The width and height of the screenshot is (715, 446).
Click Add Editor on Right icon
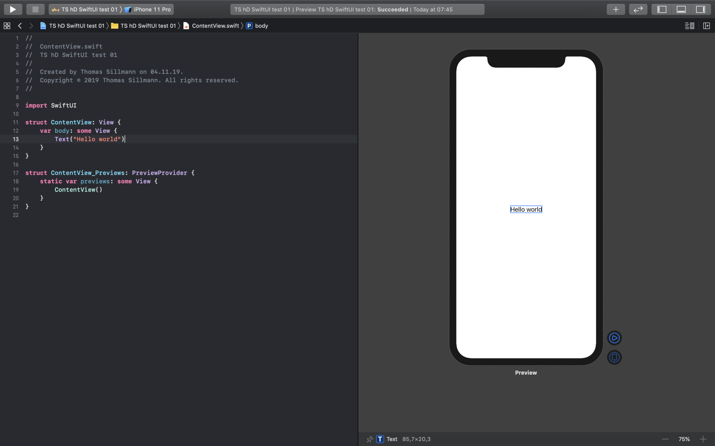point(706,26)
